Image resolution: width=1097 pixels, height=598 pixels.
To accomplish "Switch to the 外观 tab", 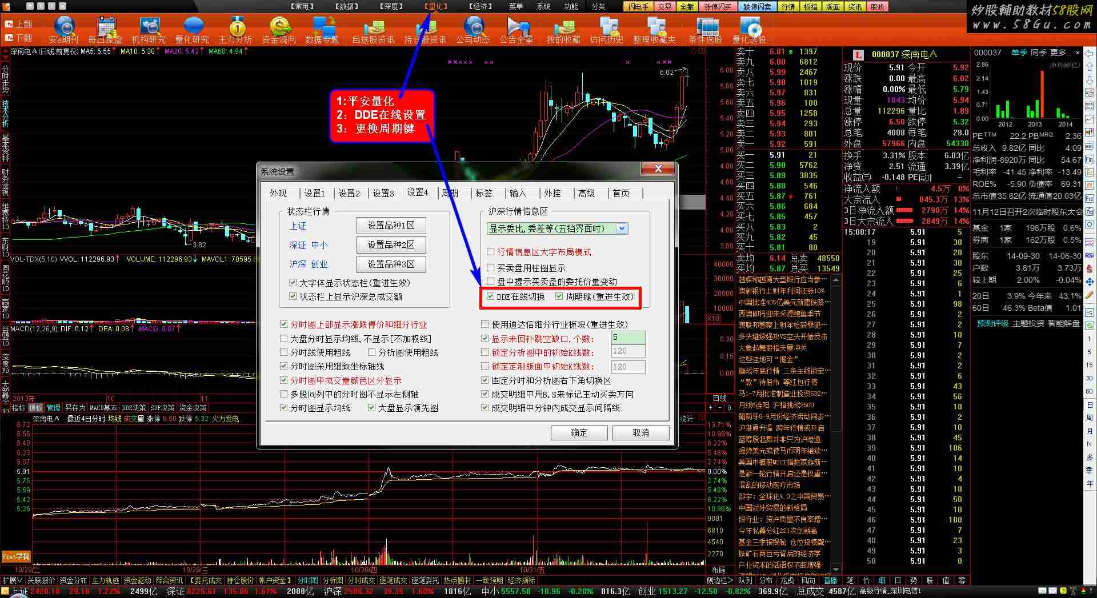I will coord(278,193).
